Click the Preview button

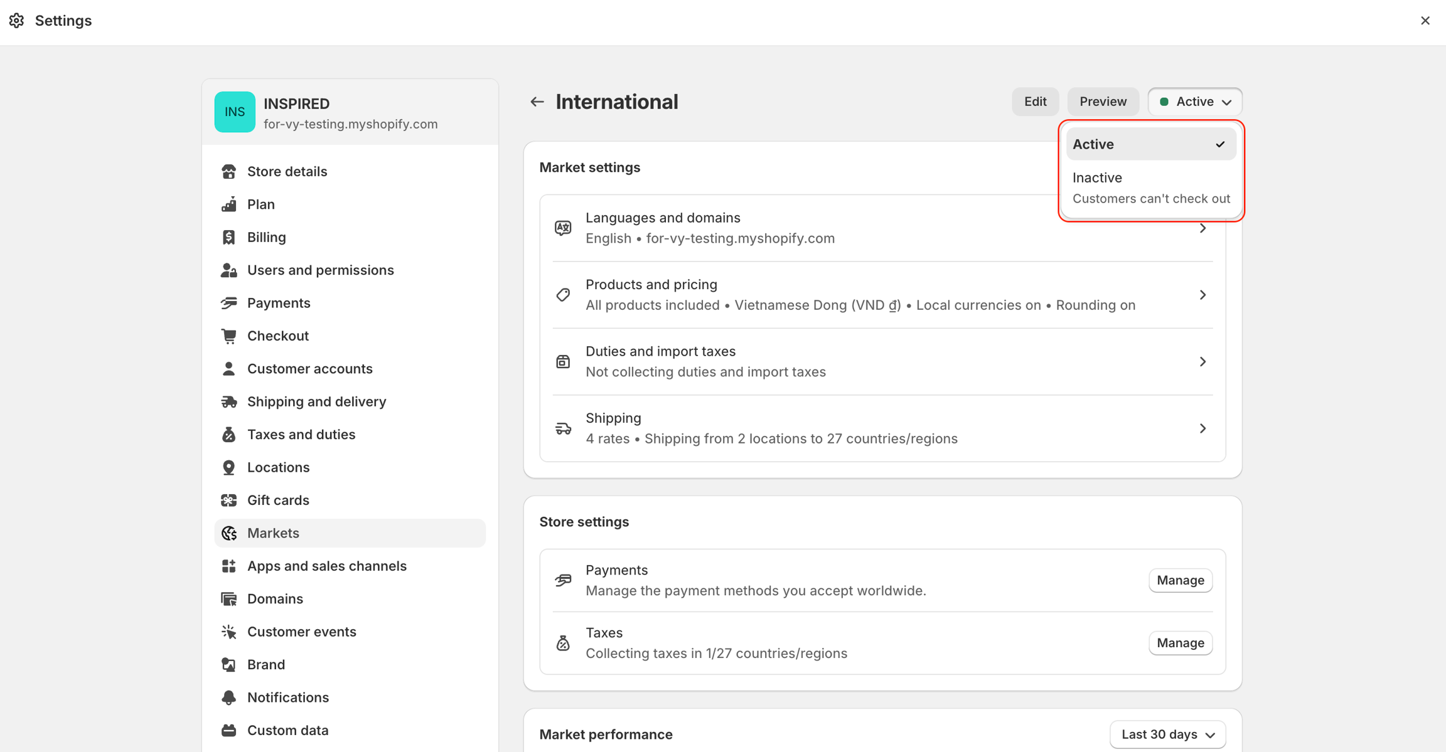click(1103, 102)
